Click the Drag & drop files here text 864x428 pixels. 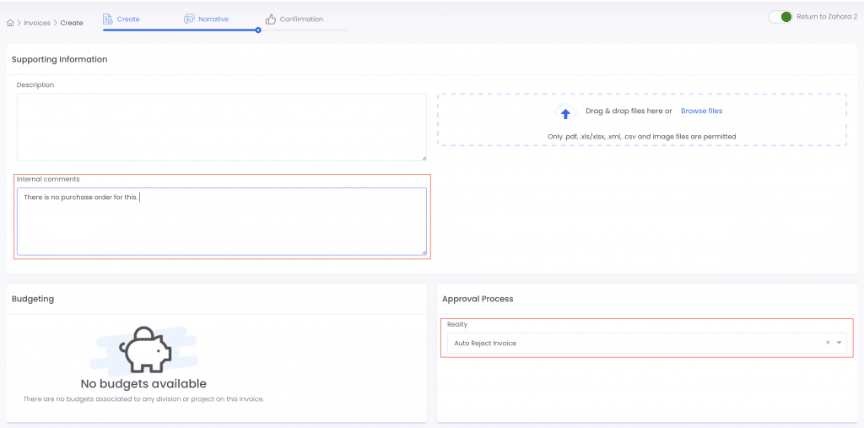[x=629, y=111]
